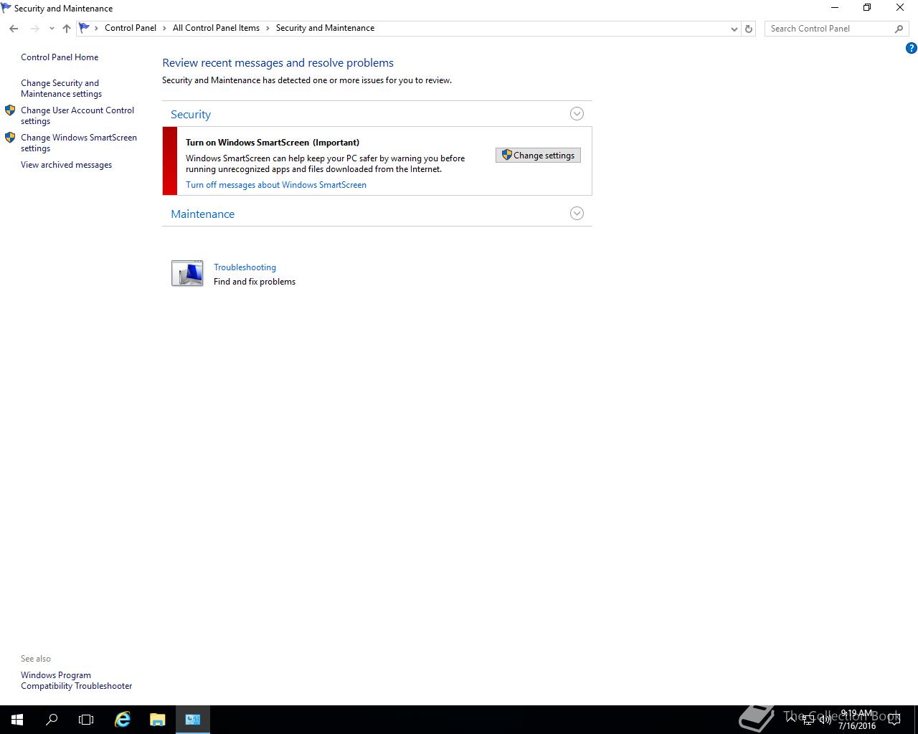The height and width of the screenshot is (734, 918).
Task: Refresh the Security and Maintenance page
Action: pos(749,29)
